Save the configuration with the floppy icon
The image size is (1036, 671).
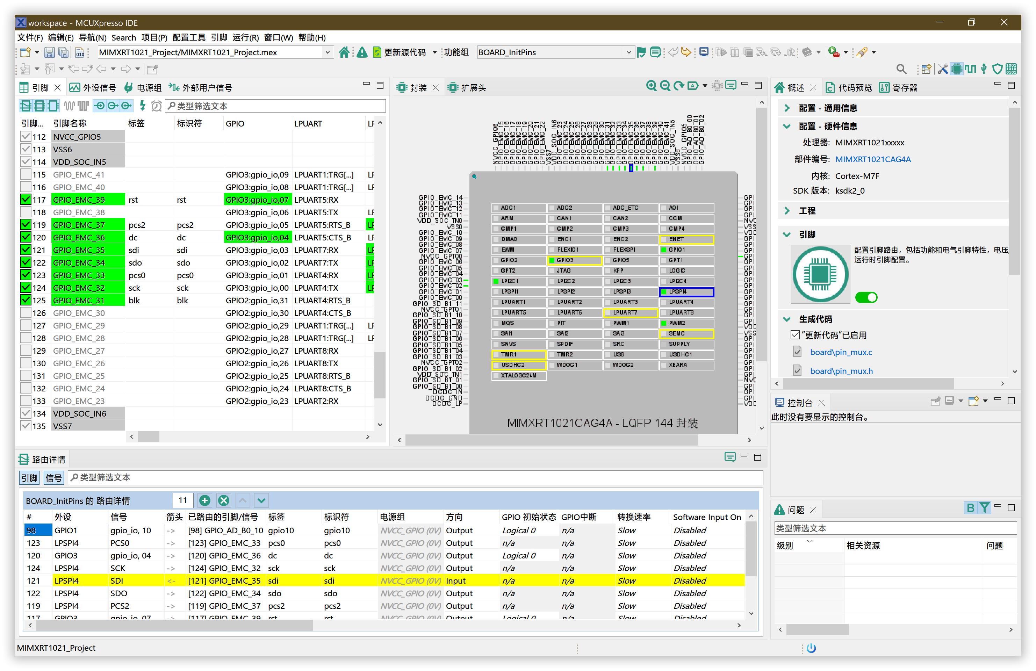coord(50,52)
